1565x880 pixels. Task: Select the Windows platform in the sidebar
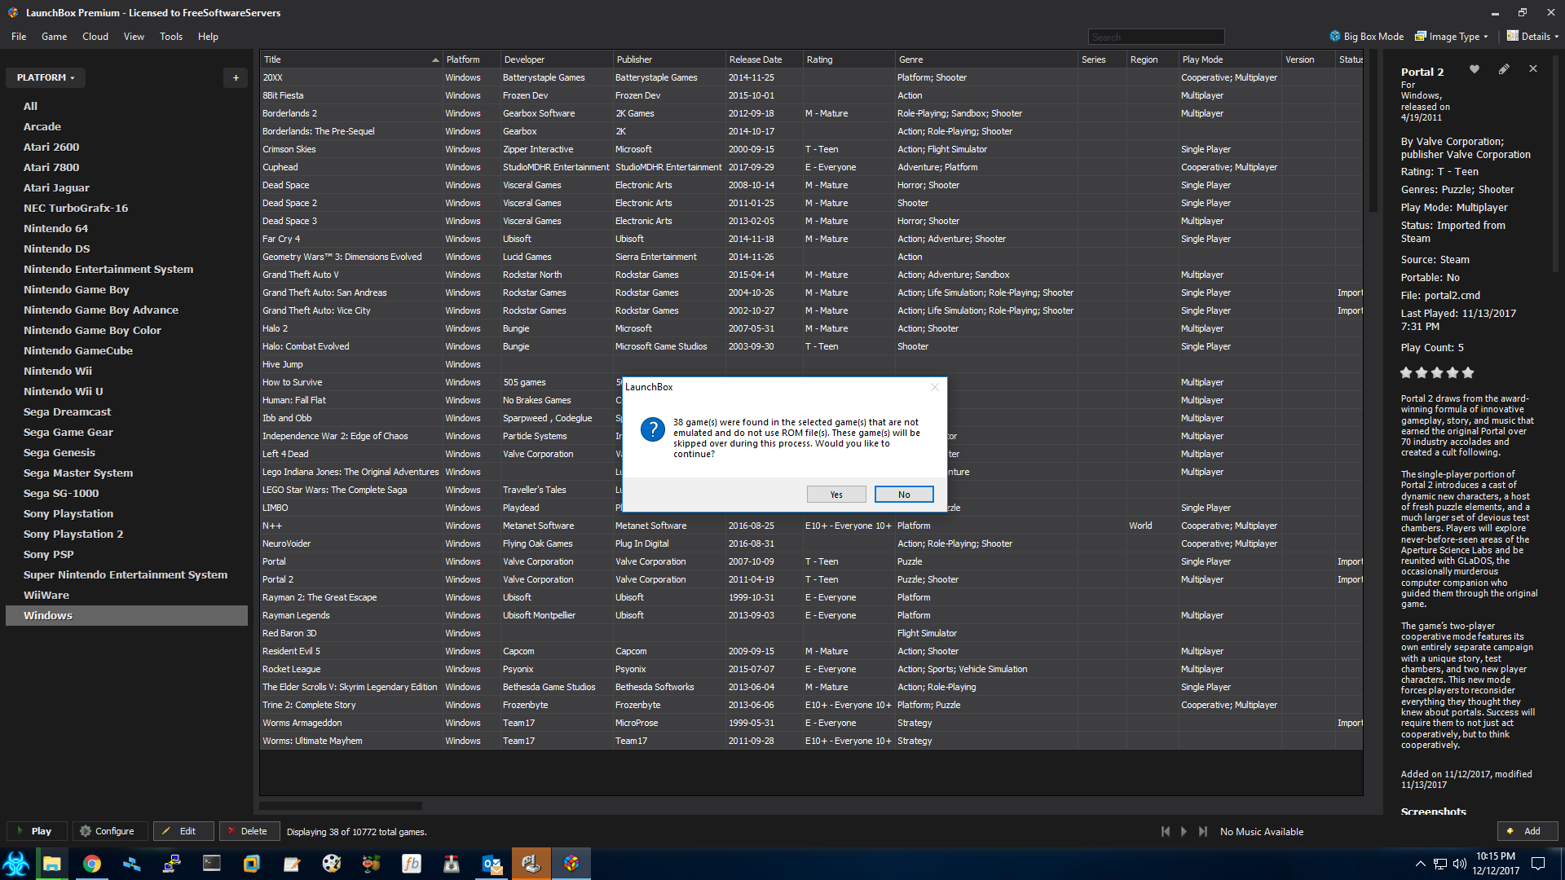[x=126, y=615]
